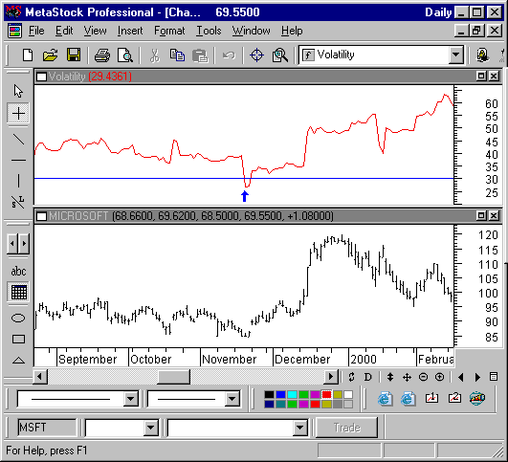Select the ellipse drawing tool
The width and height of the screenshot is (508, 462).
18,319
